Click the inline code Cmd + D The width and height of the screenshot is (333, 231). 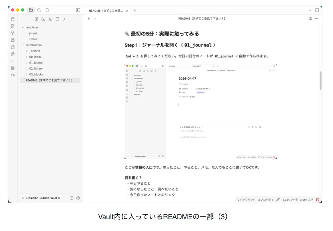(132, 56)
